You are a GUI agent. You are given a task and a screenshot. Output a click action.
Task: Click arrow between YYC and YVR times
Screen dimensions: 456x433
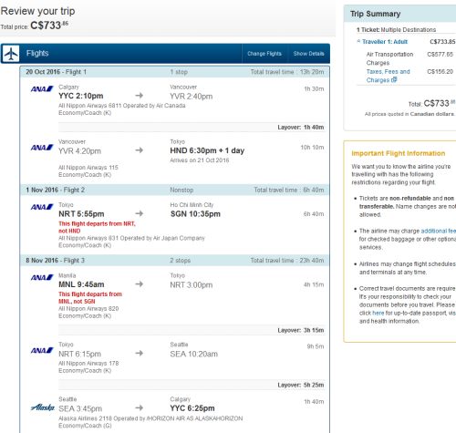point(140,96)
